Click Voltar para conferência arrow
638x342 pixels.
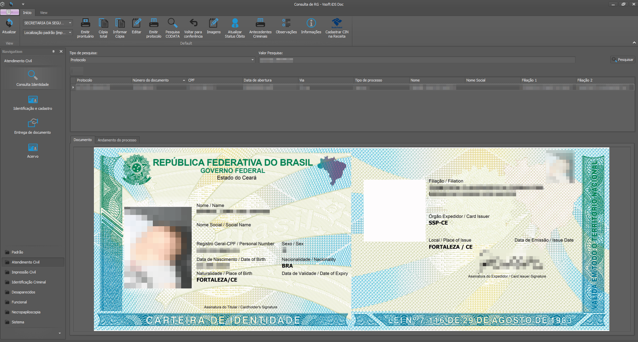click(193, 23)
